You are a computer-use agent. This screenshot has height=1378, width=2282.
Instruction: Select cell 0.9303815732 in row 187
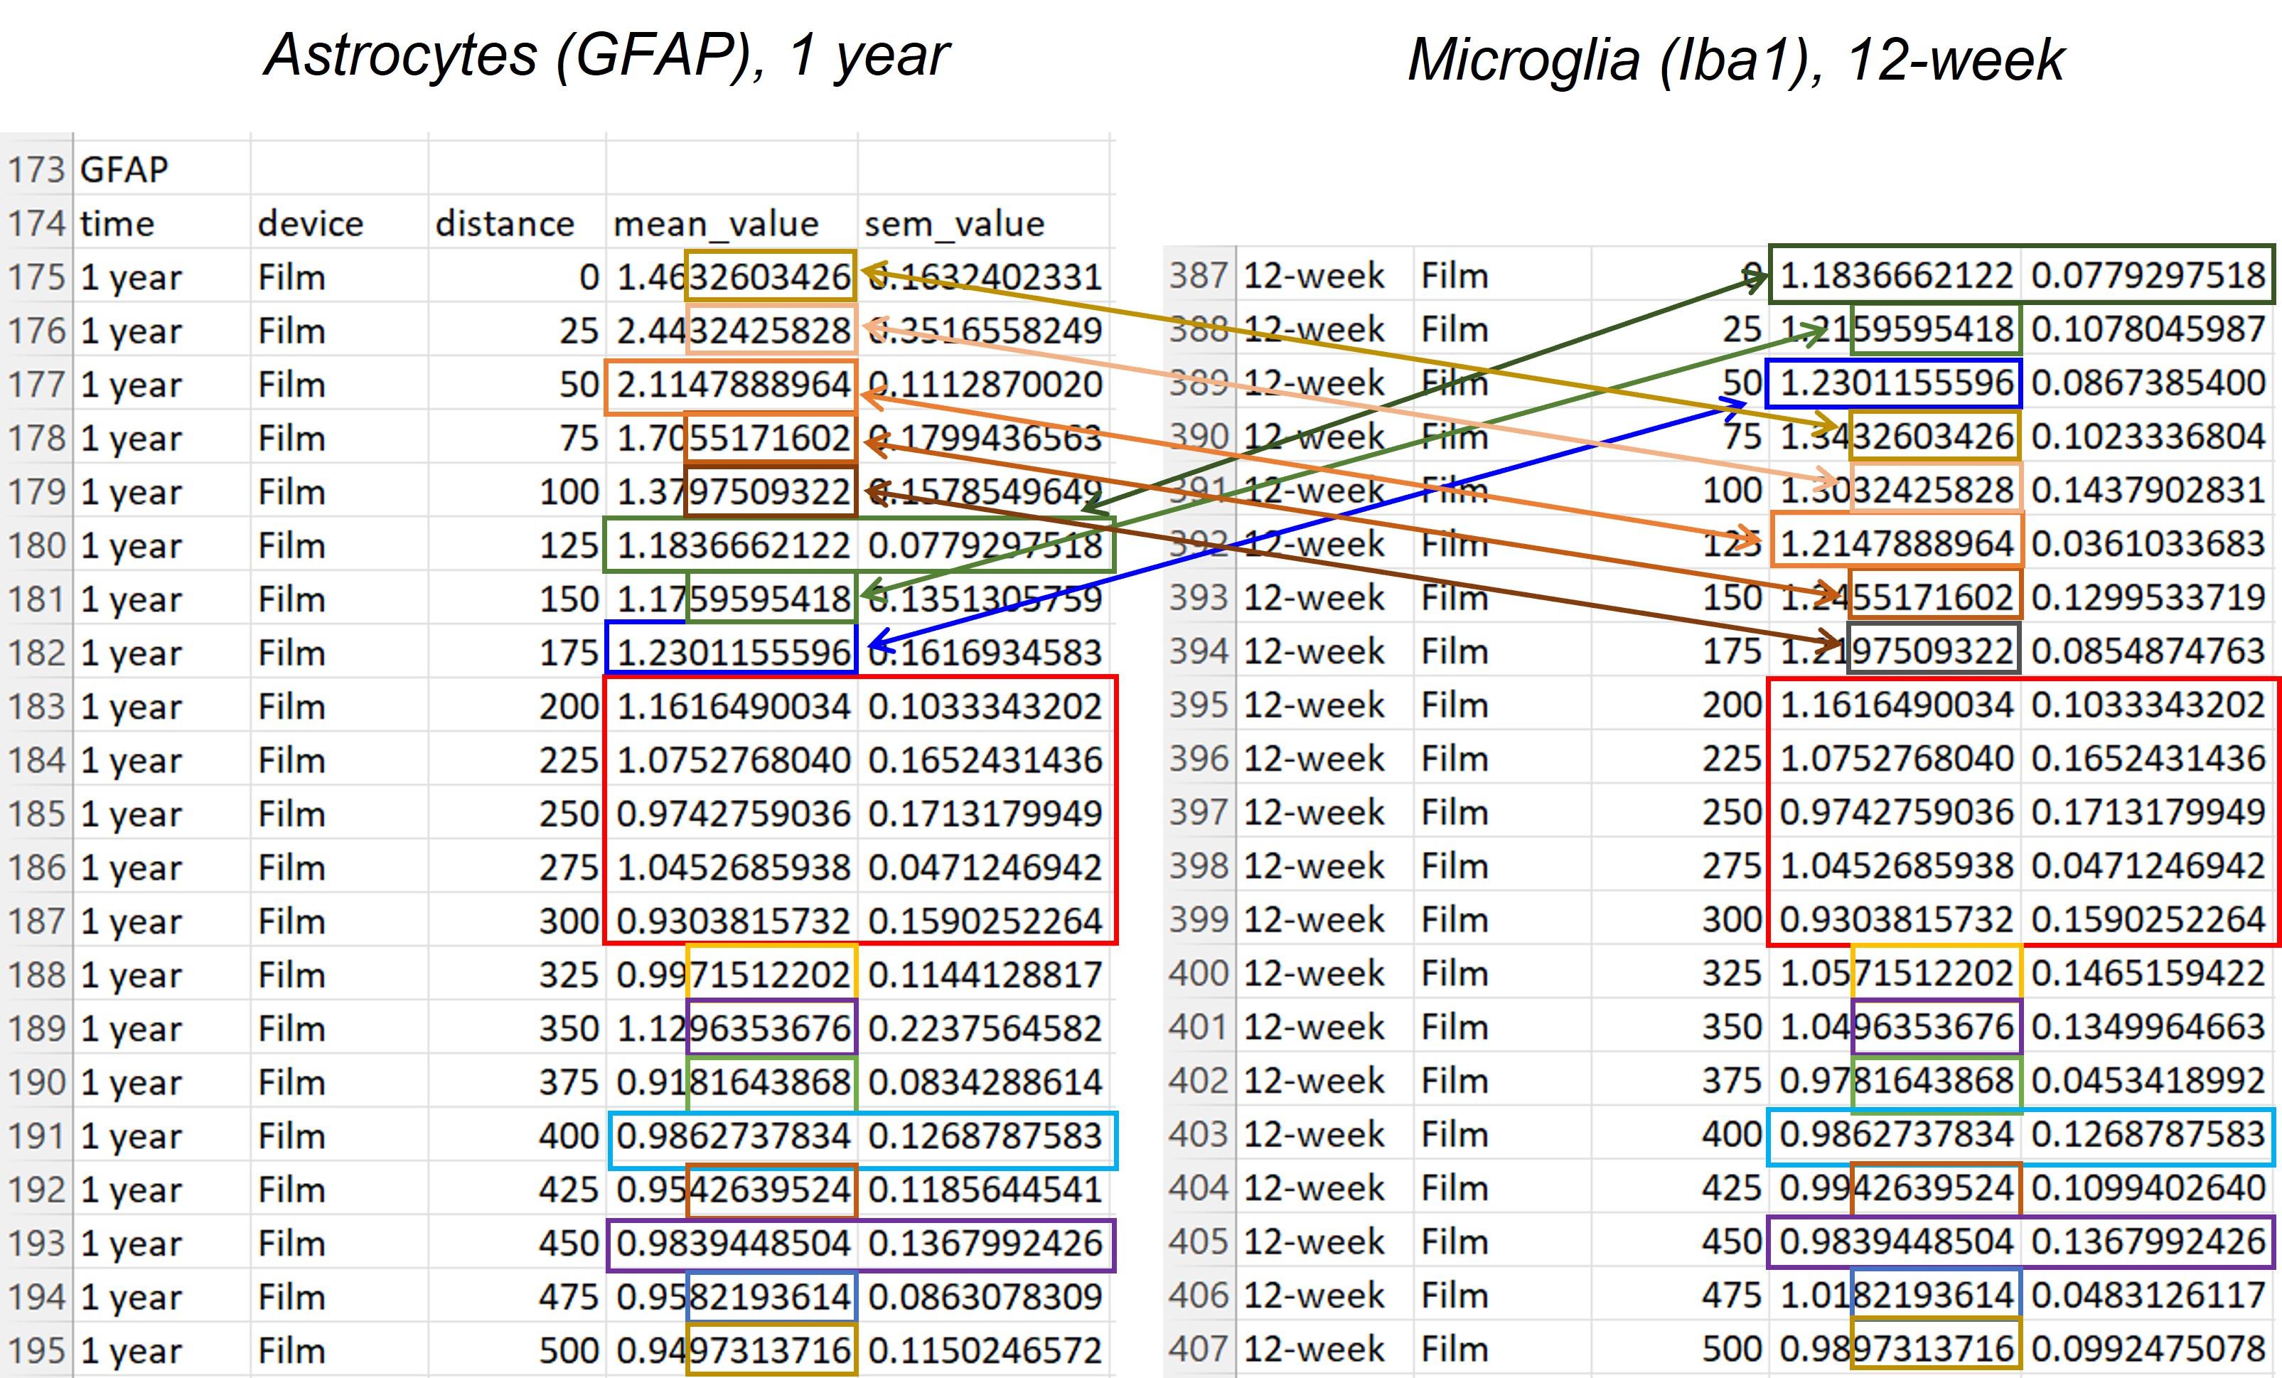pyautogui.click(x=732, y=922)
